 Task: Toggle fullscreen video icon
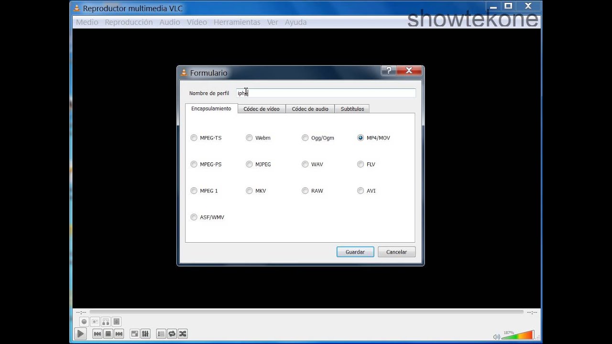135,334
